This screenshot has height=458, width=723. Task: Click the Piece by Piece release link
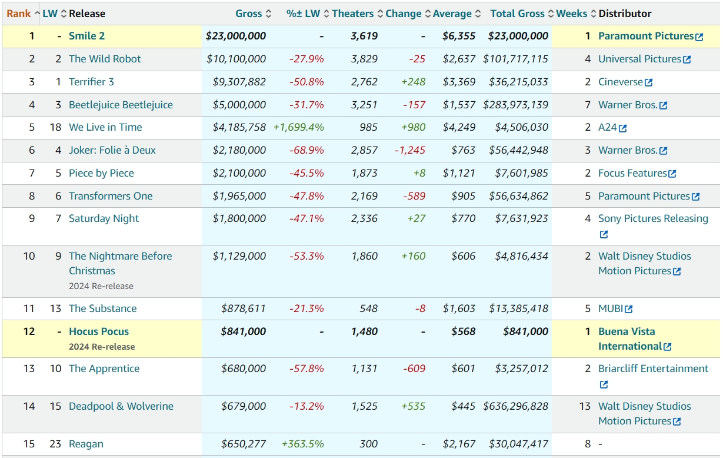(x=101, y=173)
